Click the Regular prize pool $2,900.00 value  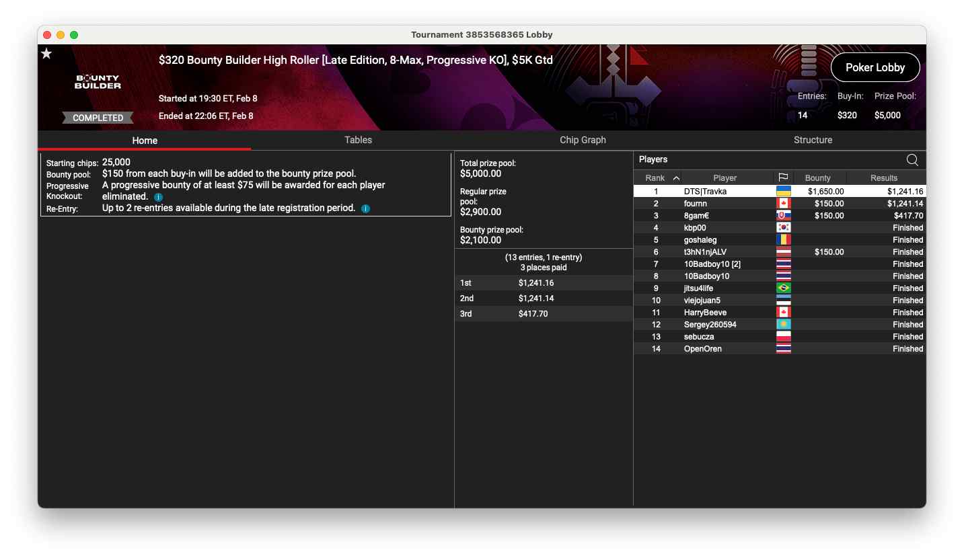tap(480, 212)
